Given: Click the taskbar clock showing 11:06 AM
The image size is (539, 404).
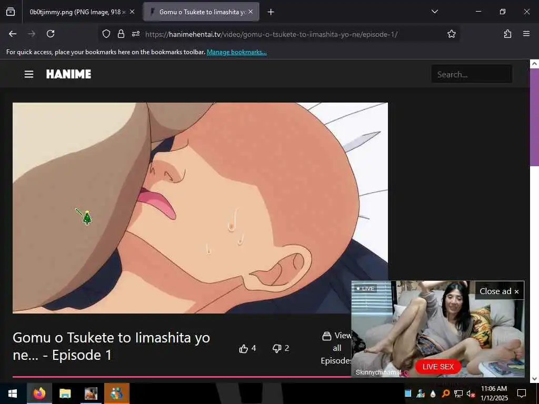Looking at the screenshot, I should (494, 393).
